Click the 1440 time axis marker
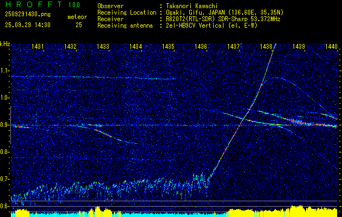This screenshot has width=342, height=217. (331, 46)
